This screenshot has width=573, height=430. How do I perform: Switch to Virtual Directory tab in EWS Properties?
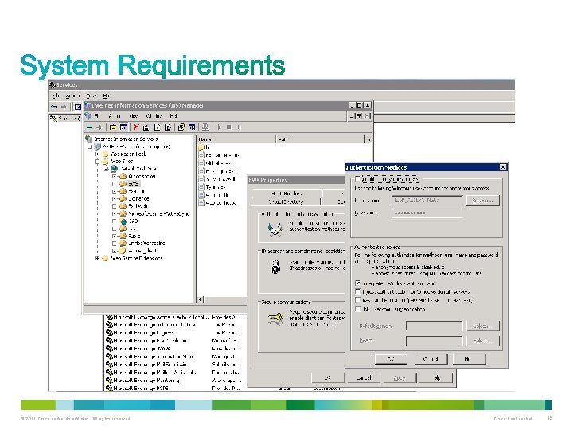point(286,201)
